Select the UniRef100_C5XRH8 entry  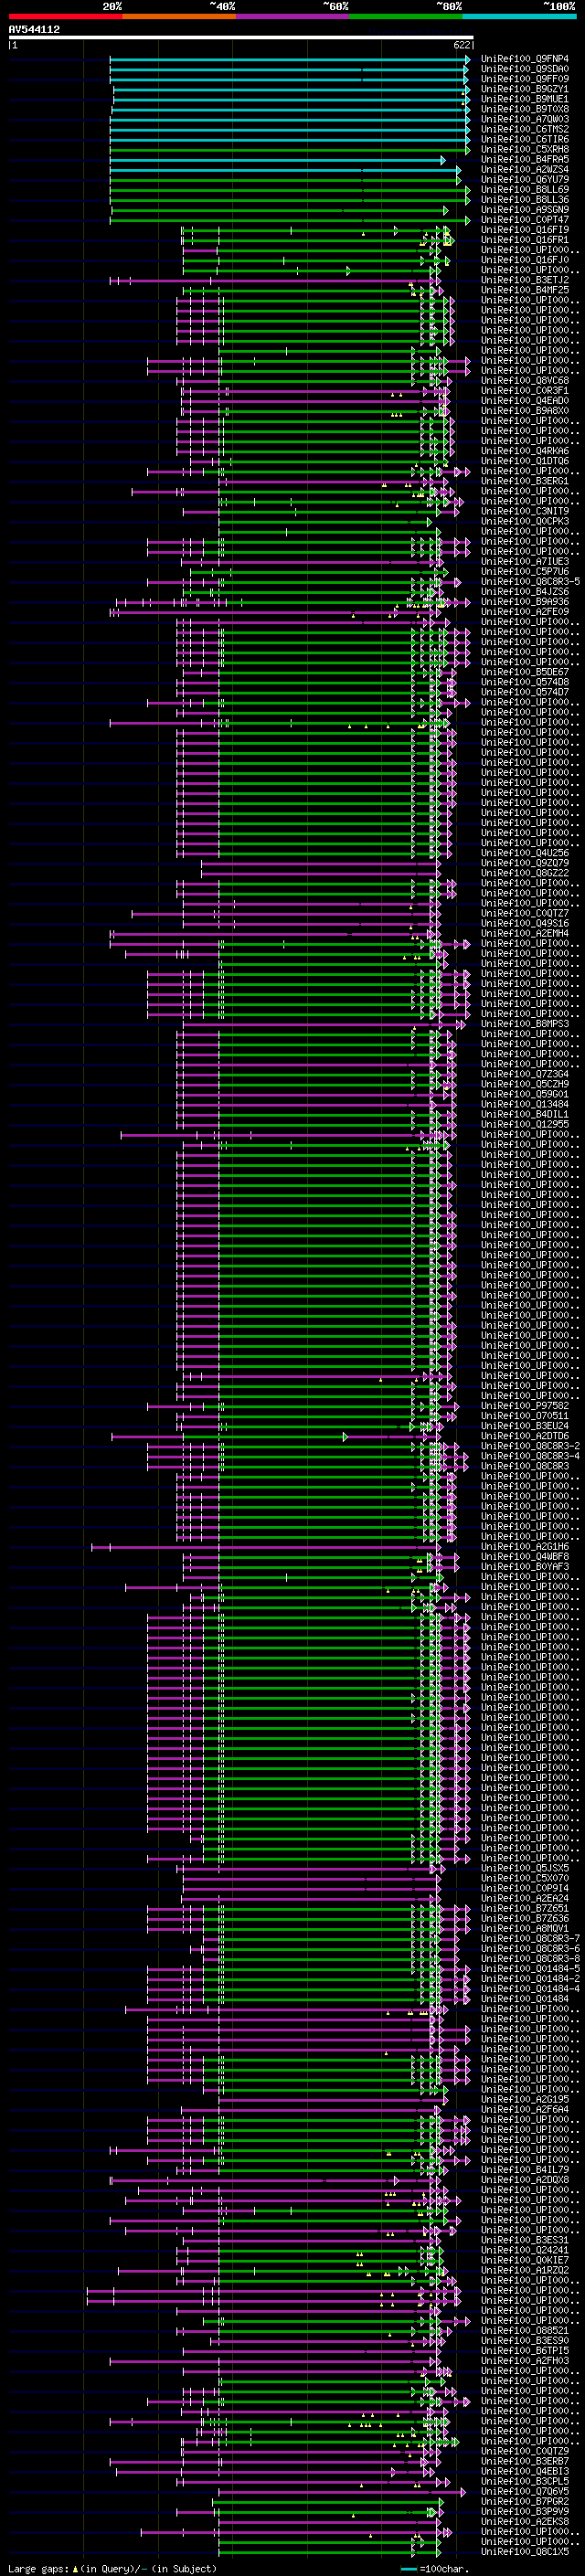click(525, 149)
